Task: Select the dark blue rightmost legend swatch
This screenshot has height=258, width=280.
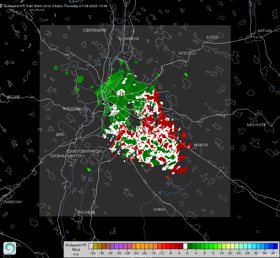Action: click(275, 246)
